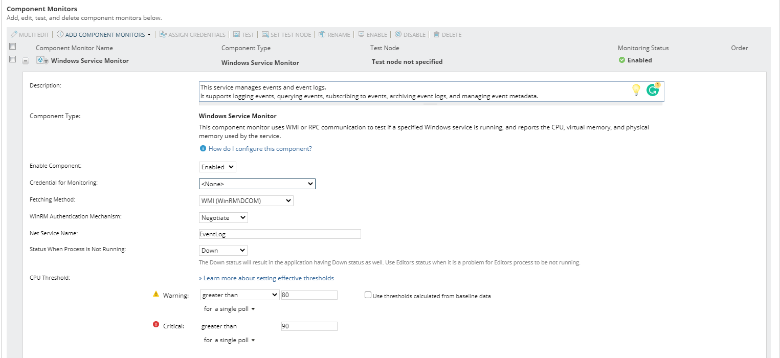Click the Delete trash icon

(x=436, y=35)
